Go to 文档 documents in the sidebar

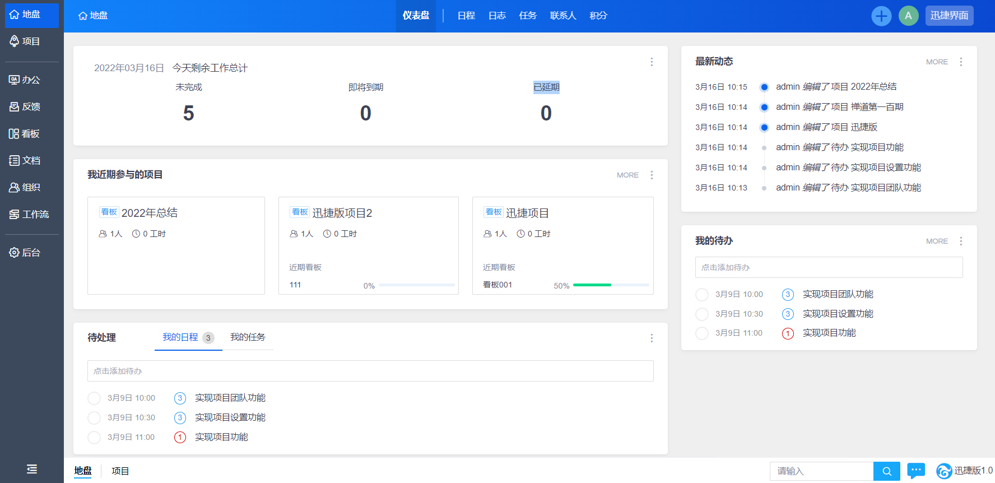click(x=25, y=161)
